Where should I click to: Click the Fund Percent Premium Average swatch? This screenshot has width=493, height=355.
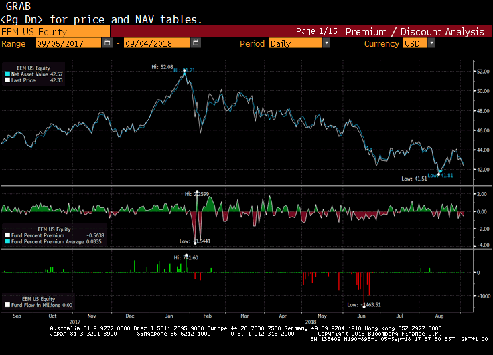pos(7,241)
